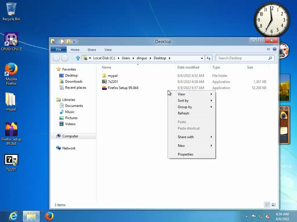Open the New submenu in context menu
The width and height of the screenshot is (297, 222).
(x=191, y=146)
